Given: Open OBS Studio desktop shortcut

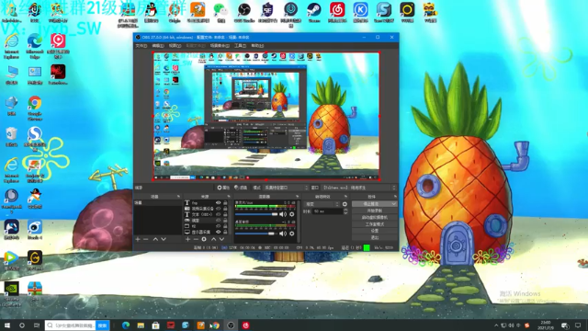Looking at the screenshot, I should click(244, 12).
